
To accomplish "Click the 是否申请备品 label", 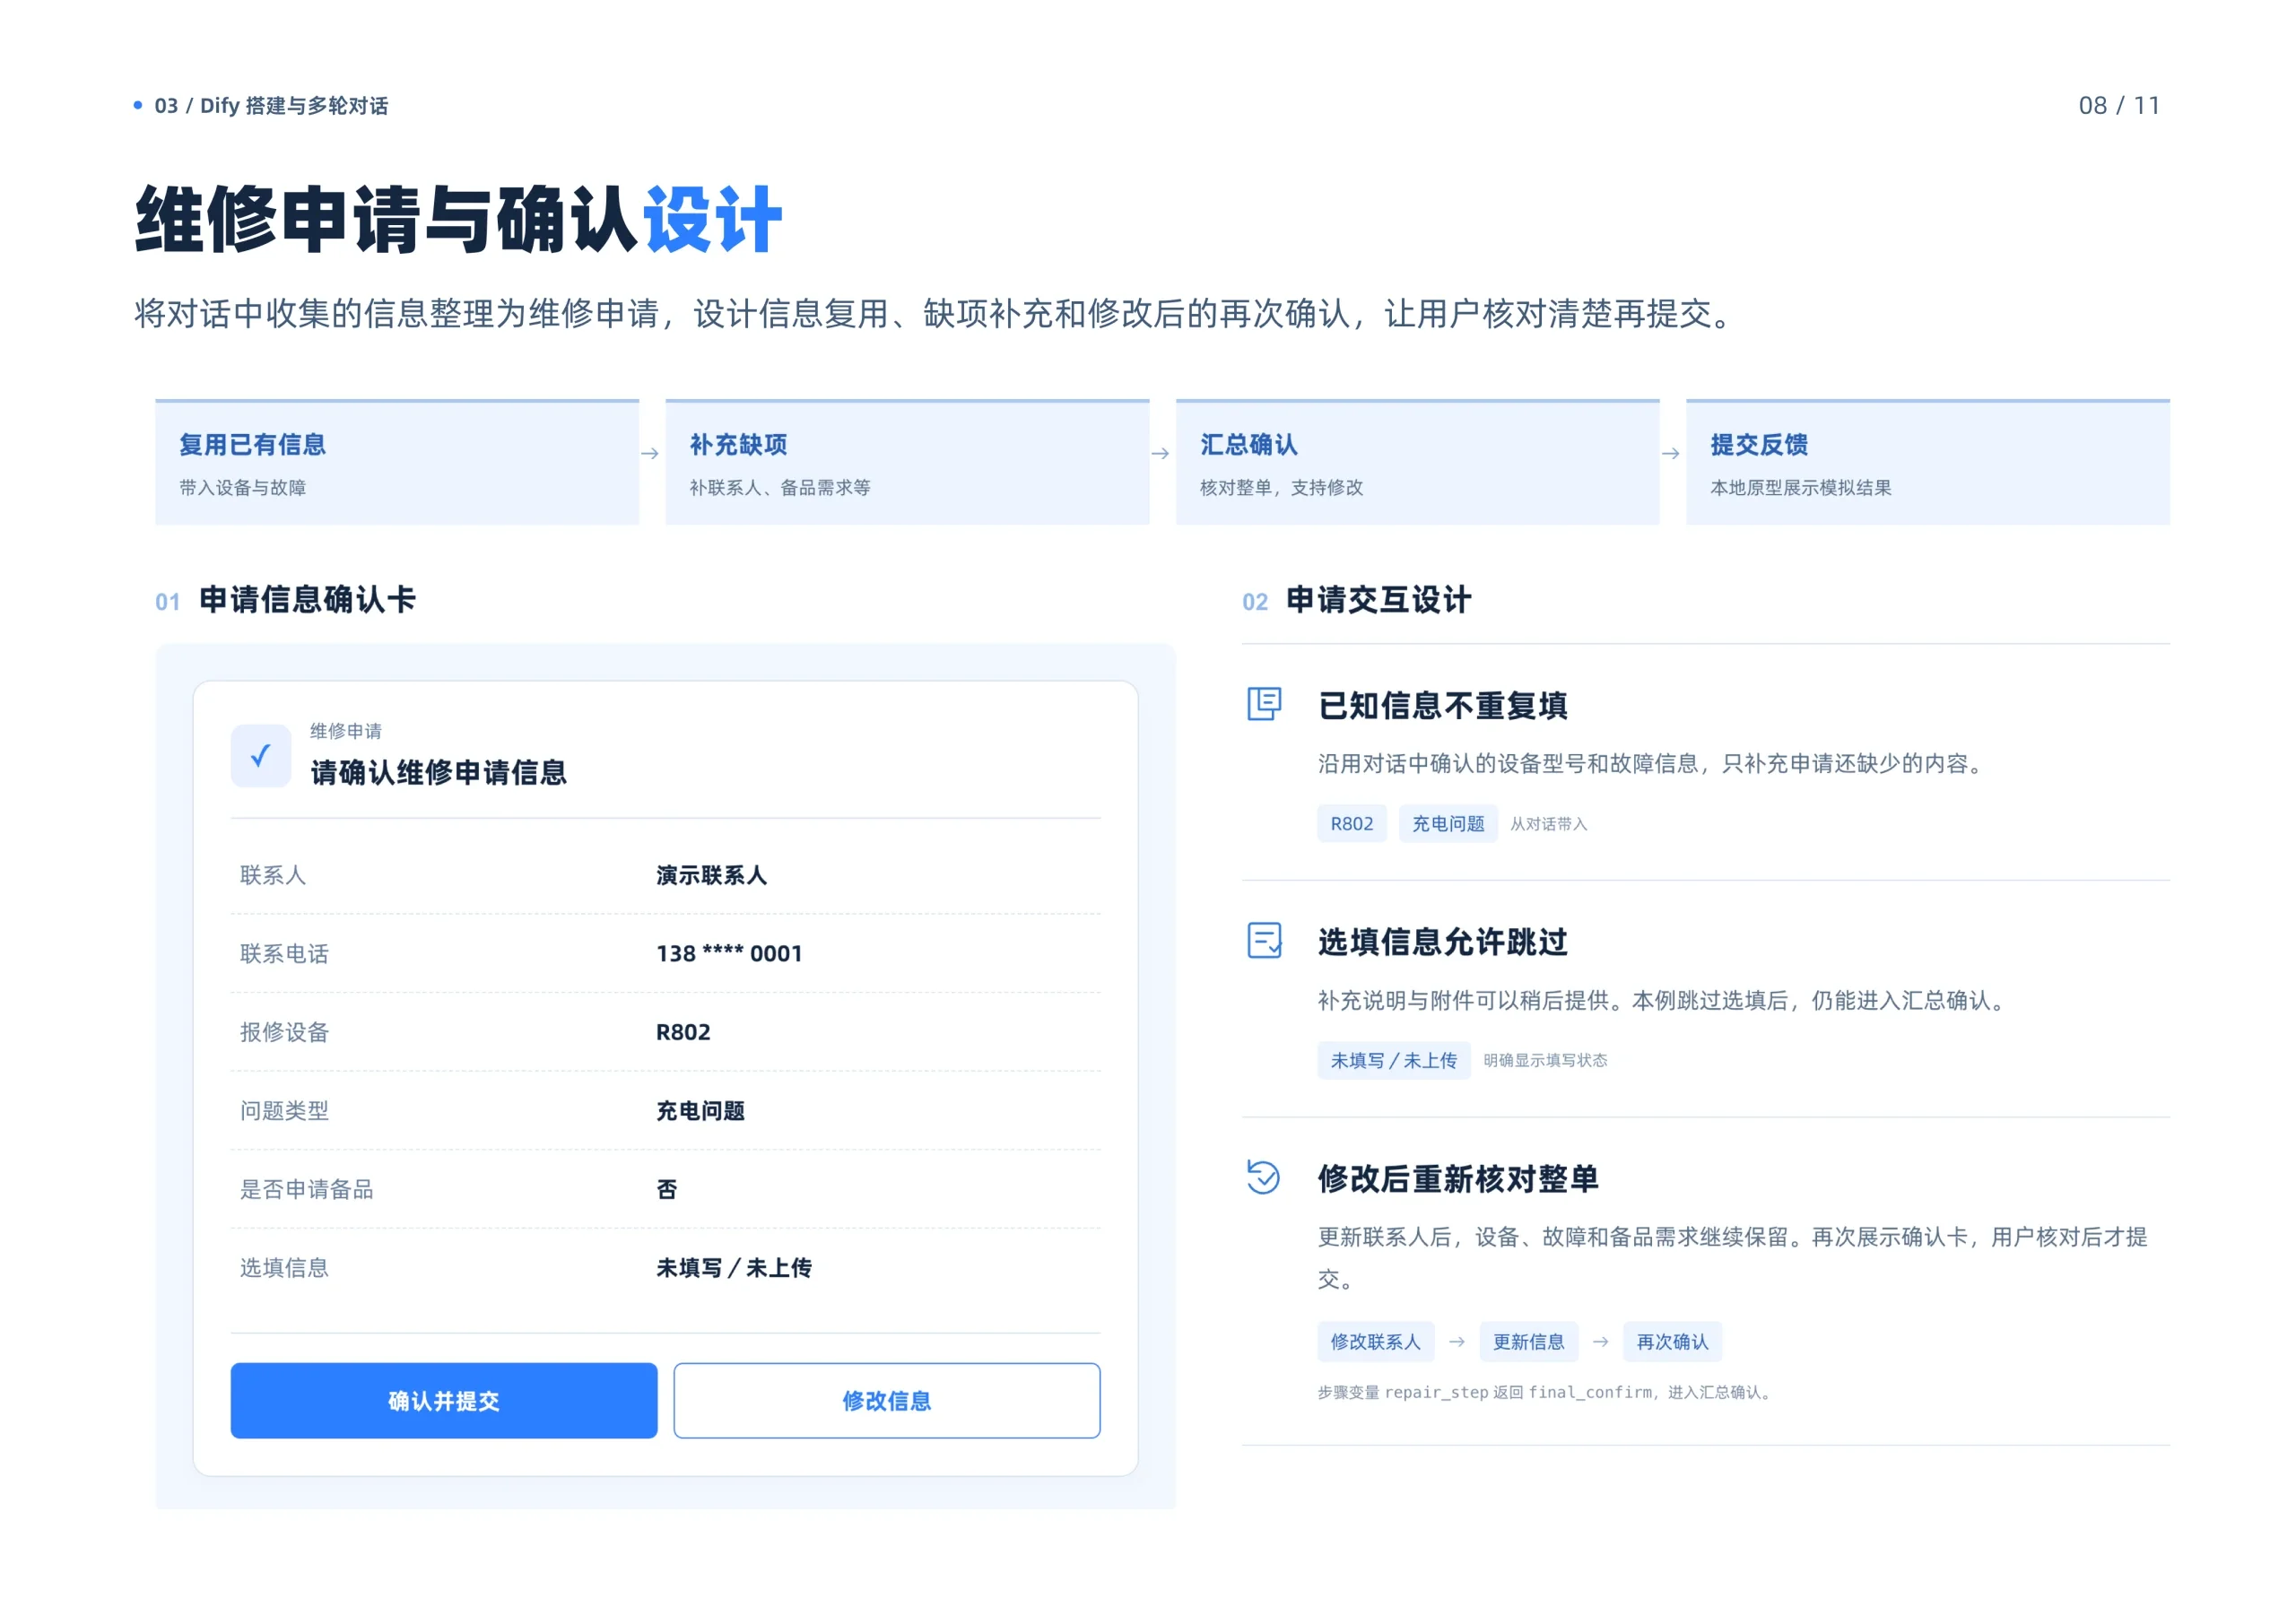I will [306, 1189].
